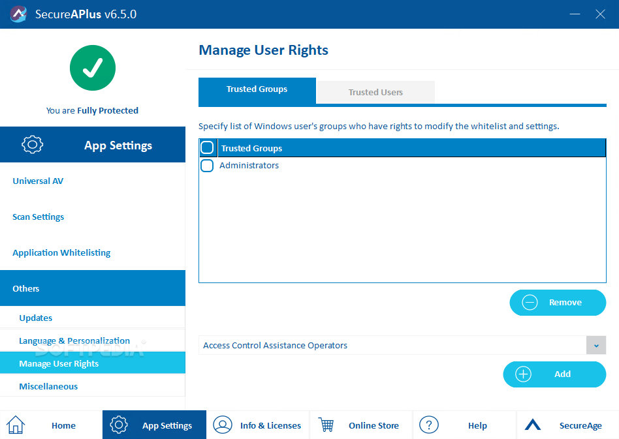Collapse the Others section in sidebar
The image size is (619, 439).
coord(93,288)
